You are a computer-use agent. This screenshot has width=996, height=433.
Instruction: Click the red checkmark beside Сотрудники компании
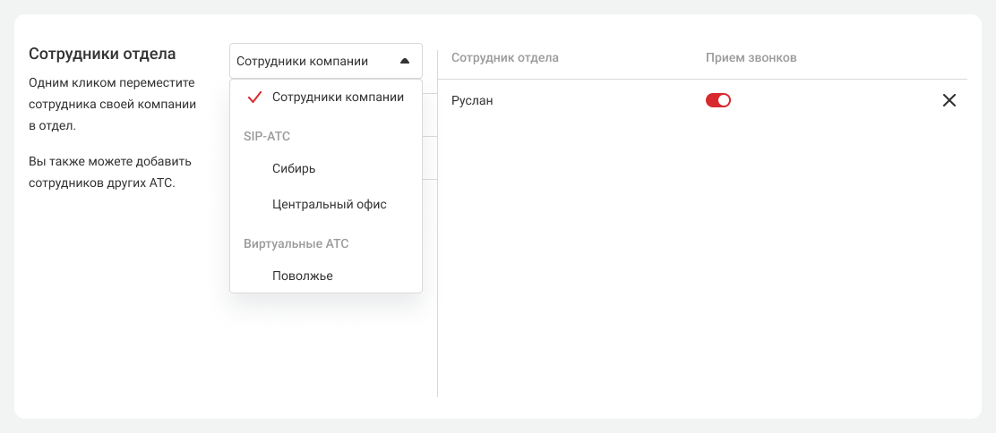pyautogui.click(x=253, y=98)
